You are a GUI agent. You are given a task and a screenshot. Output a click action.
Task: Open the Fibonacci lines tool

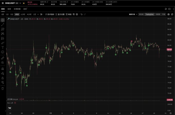(x=3, y=29)
